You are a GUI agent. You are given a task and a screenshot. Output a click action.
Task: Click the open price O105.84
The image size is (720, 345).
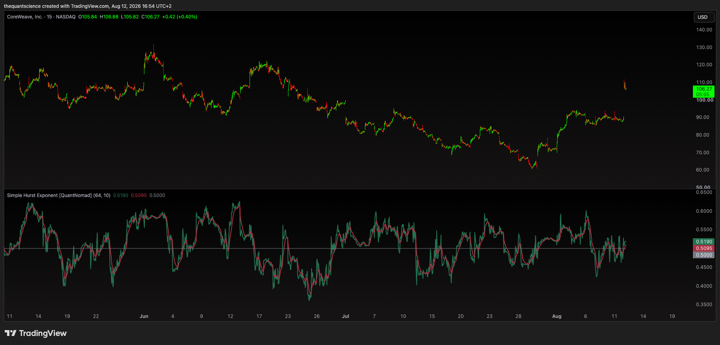(x=87, y=17)
